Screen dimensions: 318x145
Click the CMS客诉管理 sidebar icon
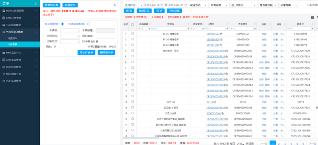click(x=4, y=60)
